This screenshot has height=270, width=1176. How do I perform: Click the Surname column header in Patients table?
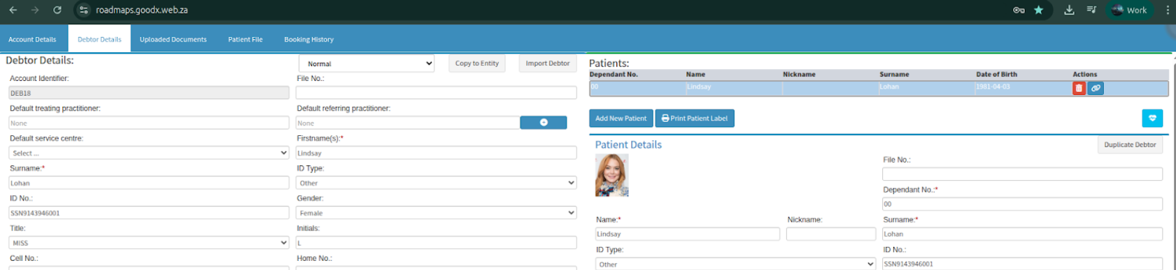coord(894,74)
